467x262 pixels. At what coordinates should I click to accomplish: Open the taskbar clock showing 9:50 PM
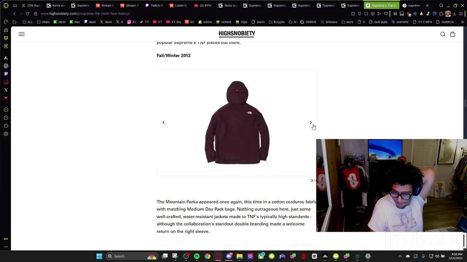coord(456,256)
